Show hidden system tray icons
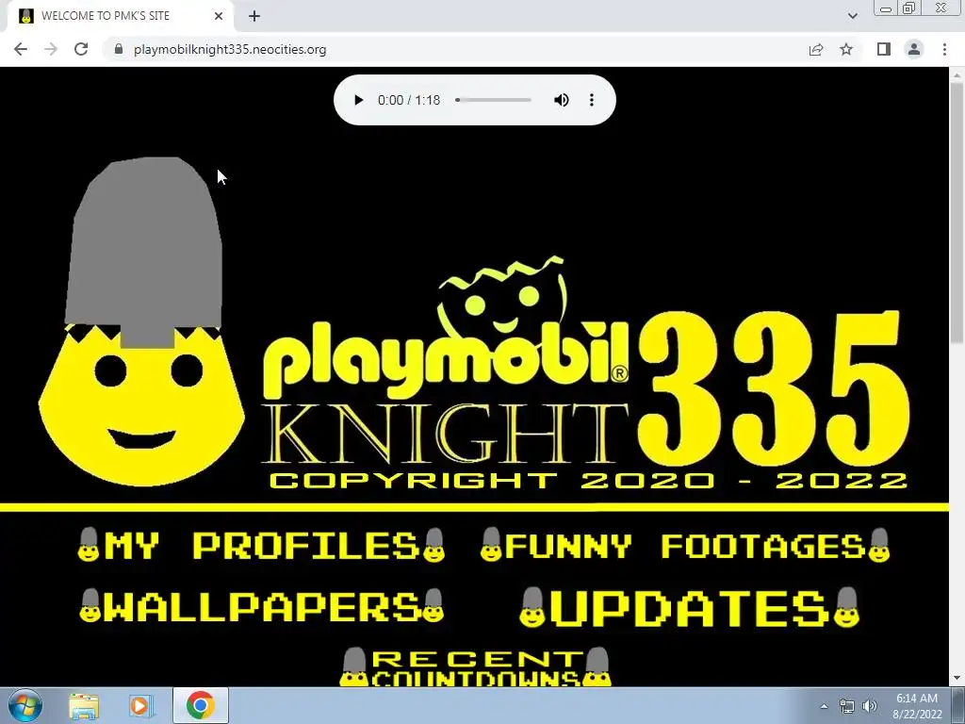Image resolution: width=965 pixels, height=724 pixels. [824, 706]
